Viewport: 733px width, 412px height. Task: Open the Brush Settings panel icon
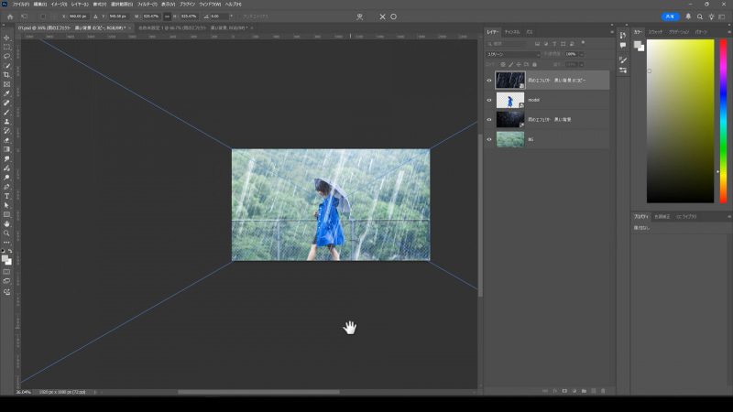pyautogui.click(x=623, y=60)
